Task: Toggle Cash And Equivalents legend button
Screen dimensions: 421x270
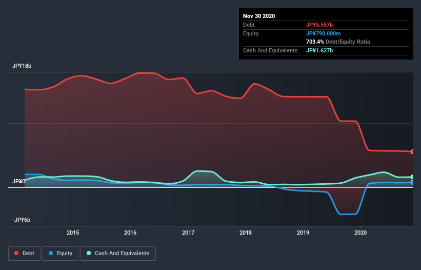Action: tap(118, 254)
